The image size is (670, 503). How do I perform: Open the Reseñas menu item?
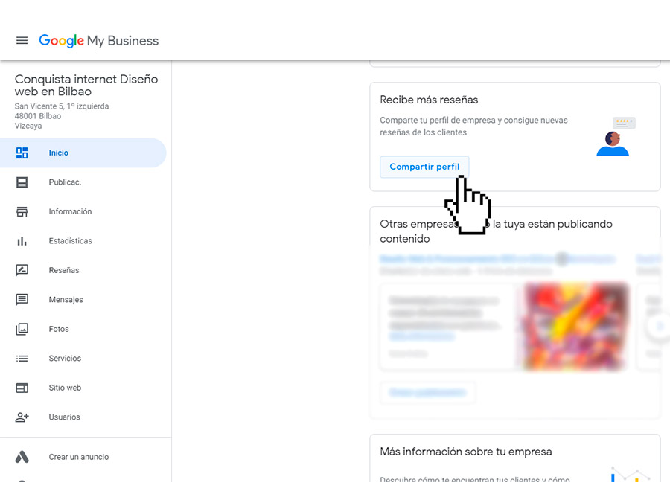(x=64, y=270)
